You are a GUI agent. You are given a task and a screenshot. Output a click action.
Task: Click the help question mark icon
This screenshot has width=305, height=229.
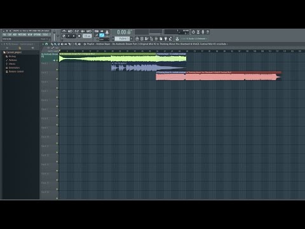pos(208,32)
